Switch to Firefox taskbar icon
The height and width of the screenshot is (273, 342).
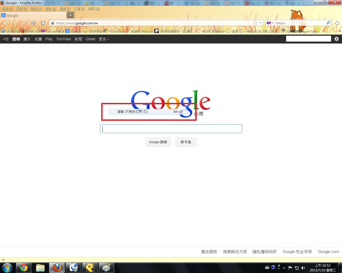[x=57, y=268]
